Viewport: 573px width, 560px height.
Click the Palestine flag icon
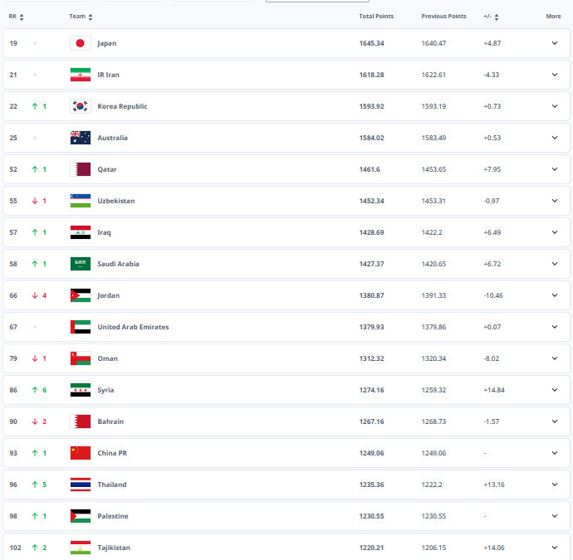point(80,516)
